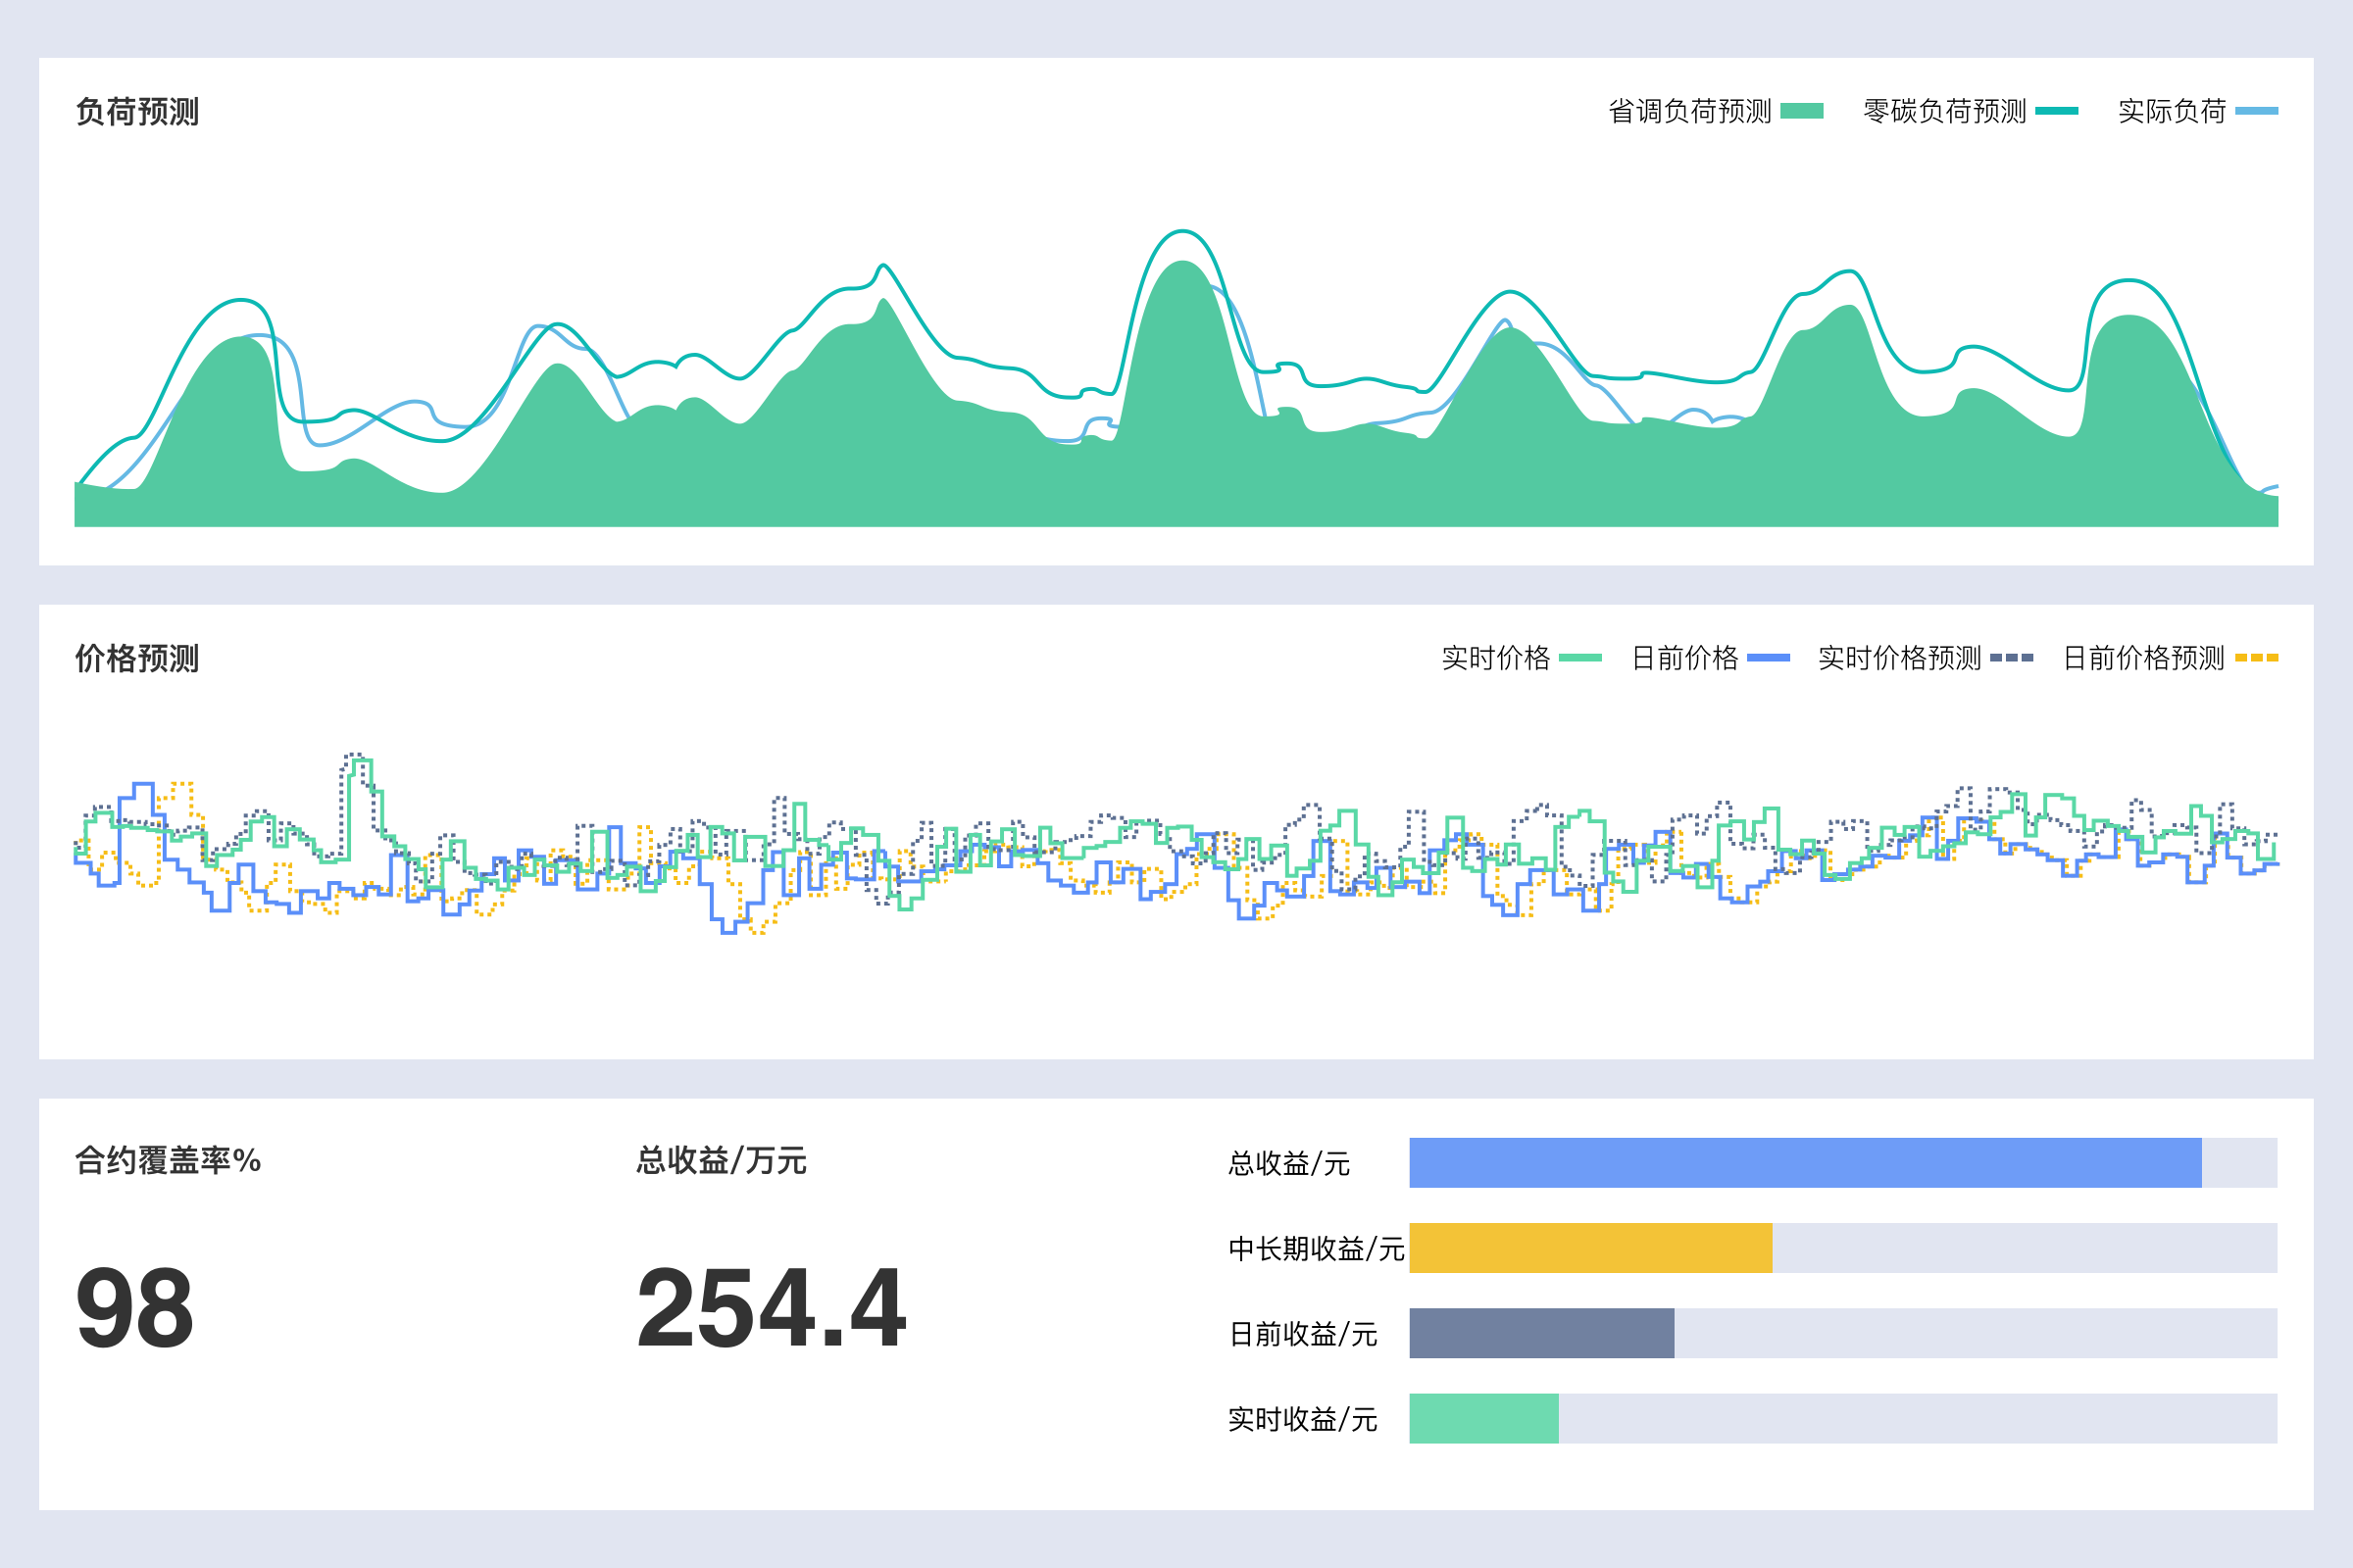Click 实时价格 legend green marker
Image resolution: width=2353 pixels, height=1568 pixels.
(x=1580, y=658)
